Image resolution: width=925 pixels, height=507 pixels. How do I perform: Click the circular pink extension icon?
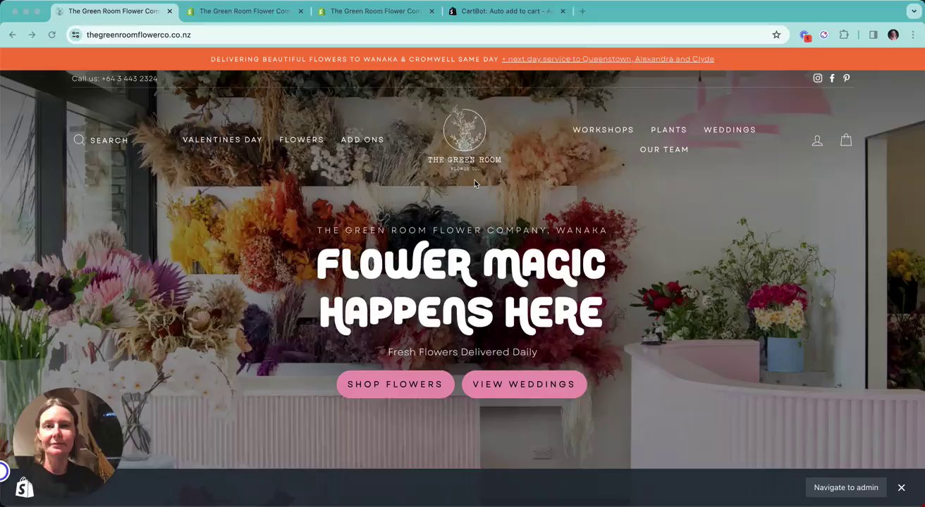coord(823,35)
